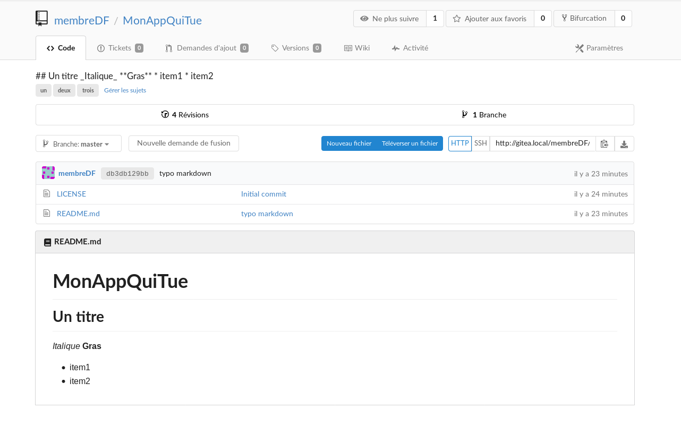Viewport: 681px width, 434px height.
Task: Click the membreDF avatar image
Action: 48,173
